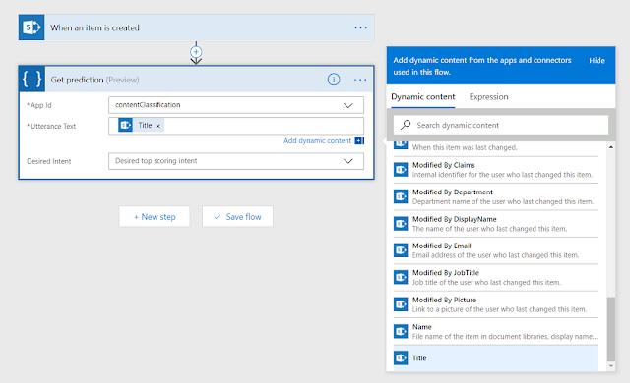Click the scrollbar down arrow

click(611, 365)
